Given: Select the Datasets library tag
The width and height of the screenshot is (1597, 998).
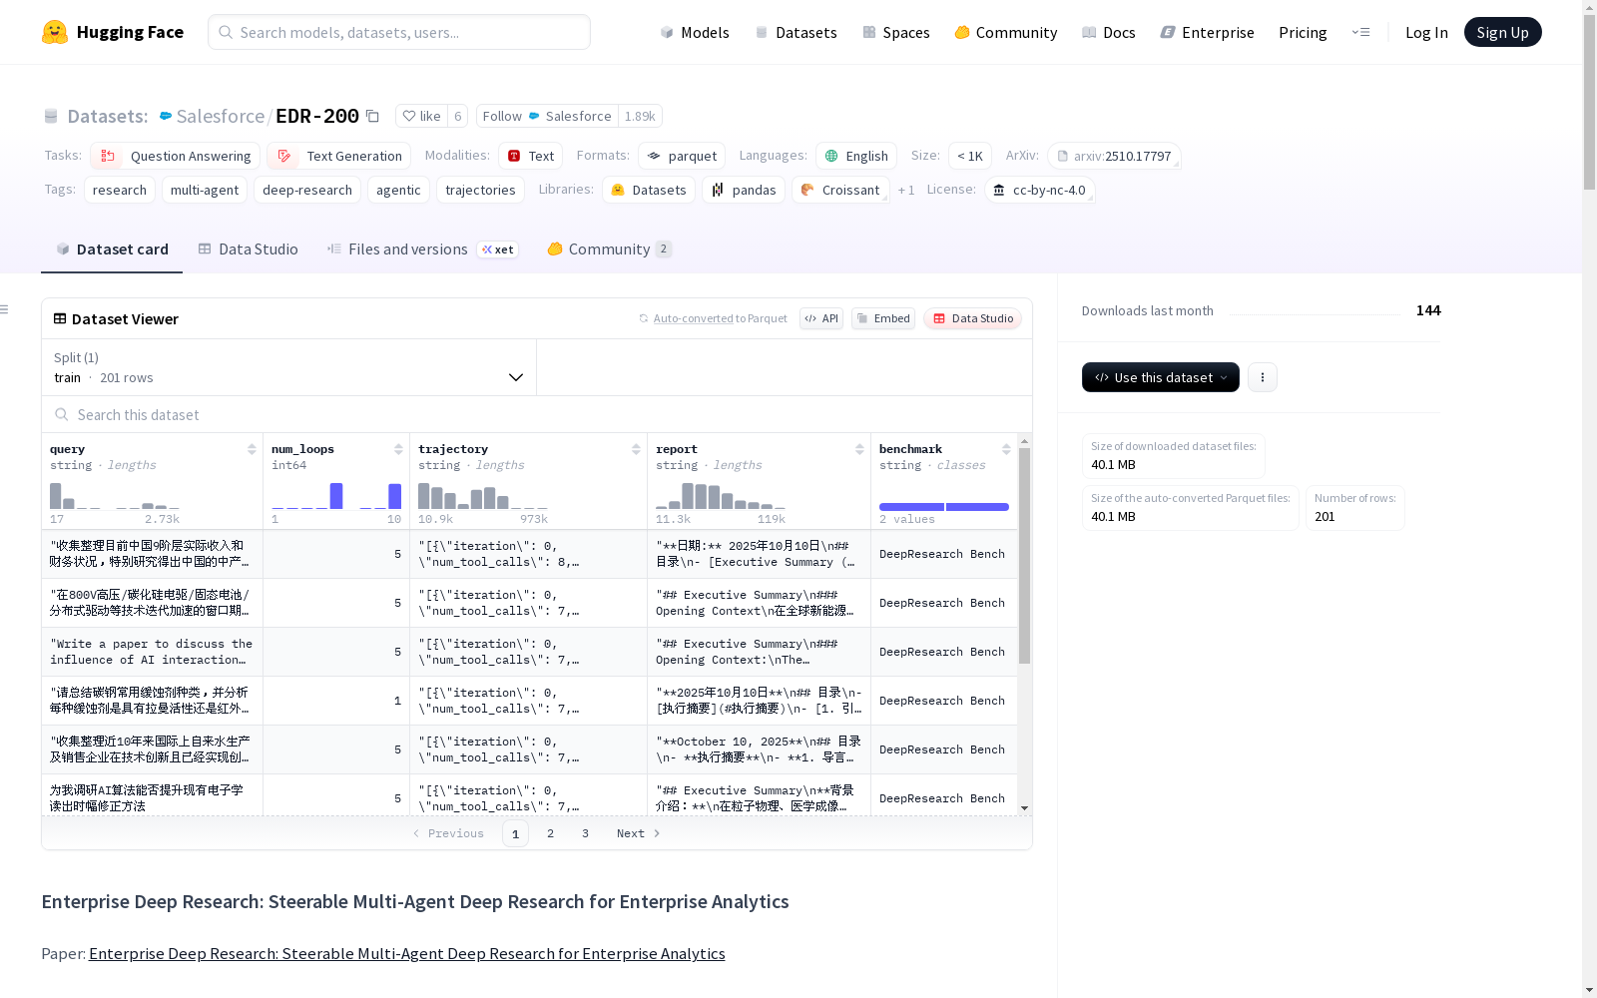Looking at the screenshot, I should 649,190.
